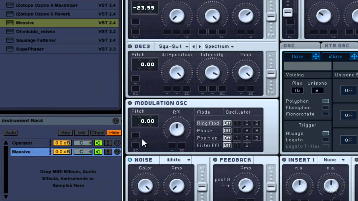
Task: Toggle Modulation OSC power button
Action: tap(130, 103)
